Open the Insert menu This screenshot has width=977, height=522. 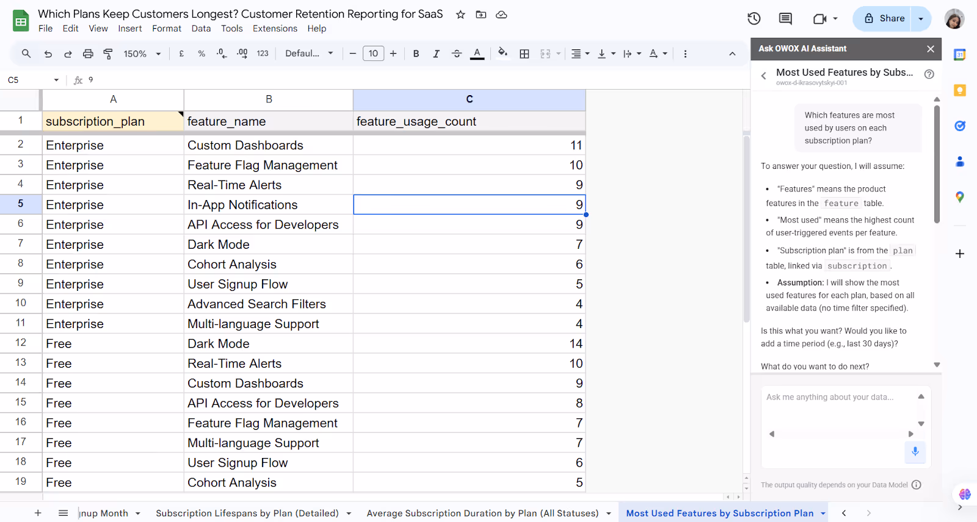coord(130,29)
